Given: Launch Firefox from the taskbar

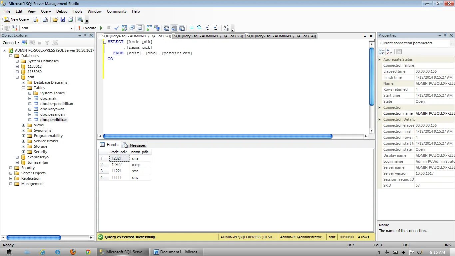Looking at the screenshot, I should [x=73, y=252].
